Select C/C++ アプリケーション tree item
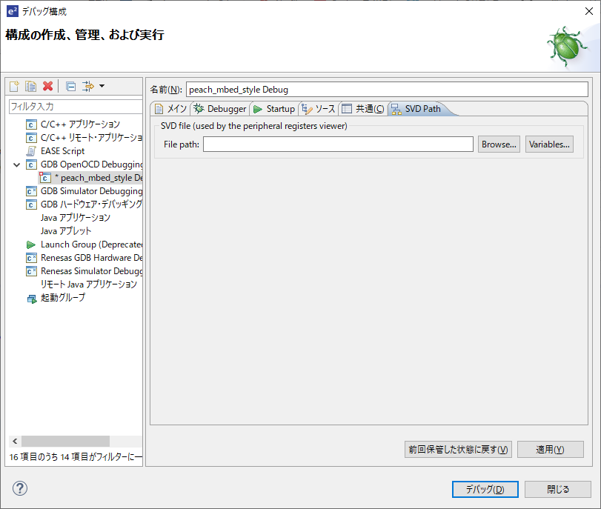Image resolution: width=601 pixels, height=509 pixels. coord(80,124)
